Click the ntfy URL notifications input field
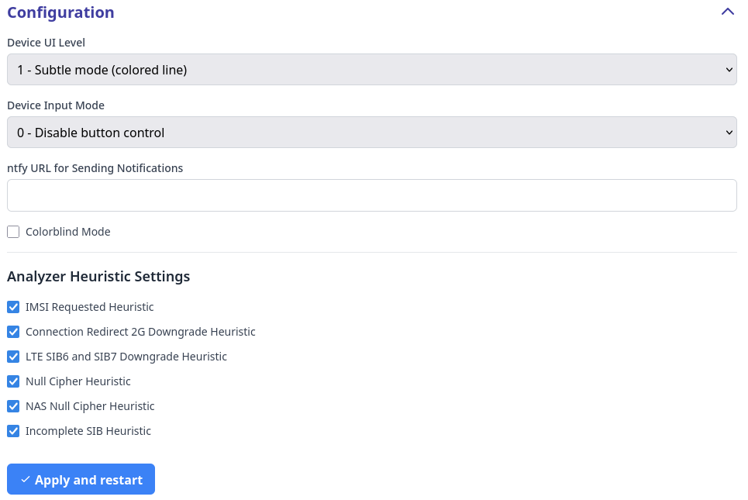Image resolution: width=748 pixels, height=500 pixels. [x=372, y=195]
